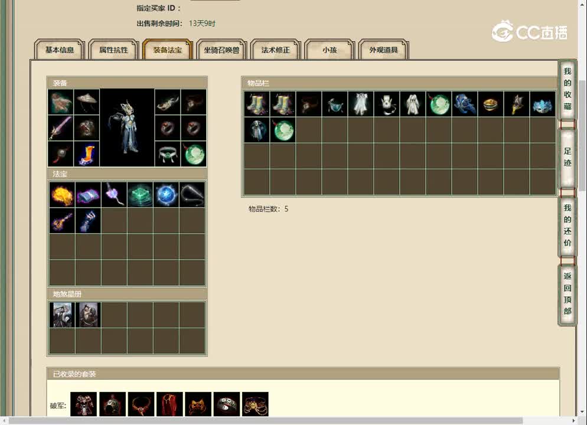587x425 pixels.
Task: Open the 外观道具 tab
Action: point(383,50)
